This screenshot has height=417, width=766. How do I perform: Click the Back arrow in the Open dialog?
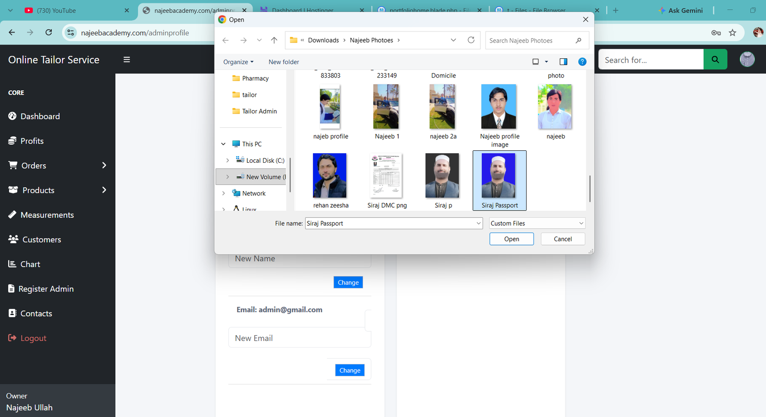(x=225, y=40)
